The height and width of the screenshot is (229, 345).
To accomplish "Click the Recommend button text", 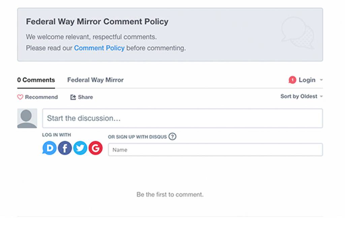I will (x=41, y=97).
